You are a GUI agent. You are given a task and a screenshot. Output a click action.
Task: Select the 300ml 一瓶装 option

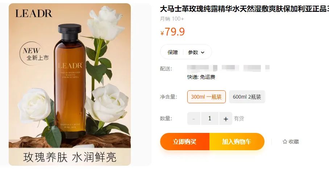point(207,97)
